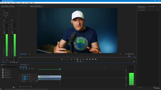
Task: Hide the V1 track with its eye icon
Action: click(30, 76)
